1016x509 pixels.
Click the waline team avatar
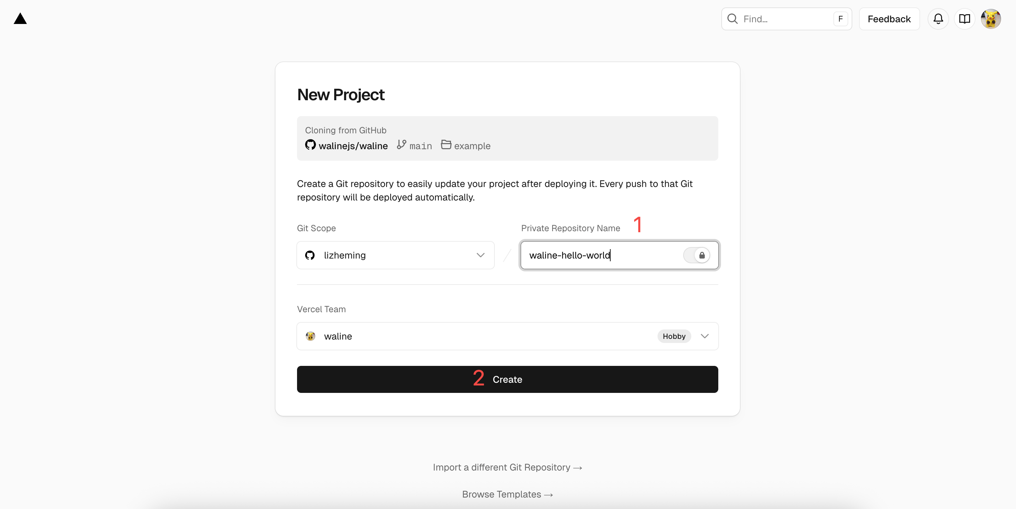click(x=311, y=336)
